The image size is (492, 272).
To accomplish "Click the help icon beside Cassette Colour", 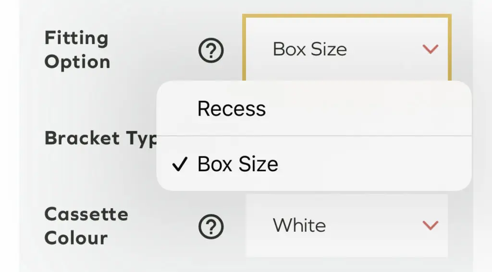I will (211, 226).
